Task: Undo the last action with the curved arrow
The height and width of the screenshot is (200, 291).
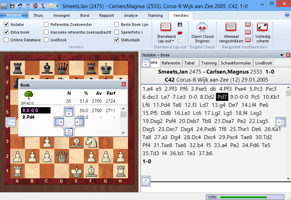Action: coord(20,6)
